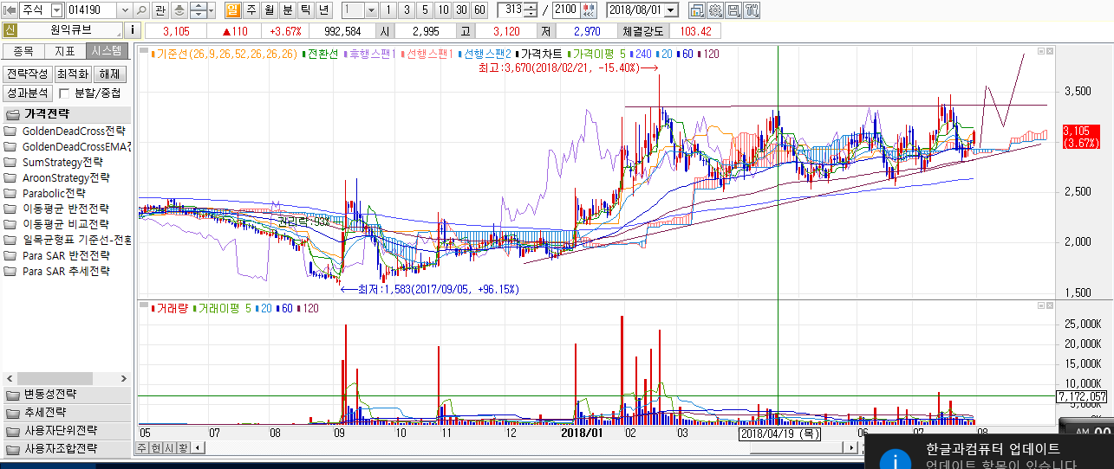This screenshot has height=469, width=1114.
Task: Set interval to 10 with toolbar button
Action: pos(442,10)
